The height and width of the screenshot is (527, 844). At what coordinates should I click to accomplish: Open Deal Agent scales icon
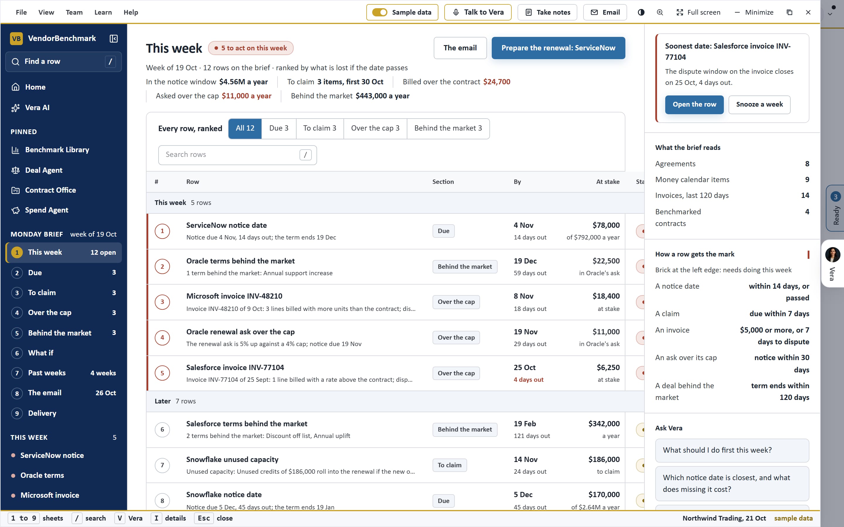pos(15,170)
